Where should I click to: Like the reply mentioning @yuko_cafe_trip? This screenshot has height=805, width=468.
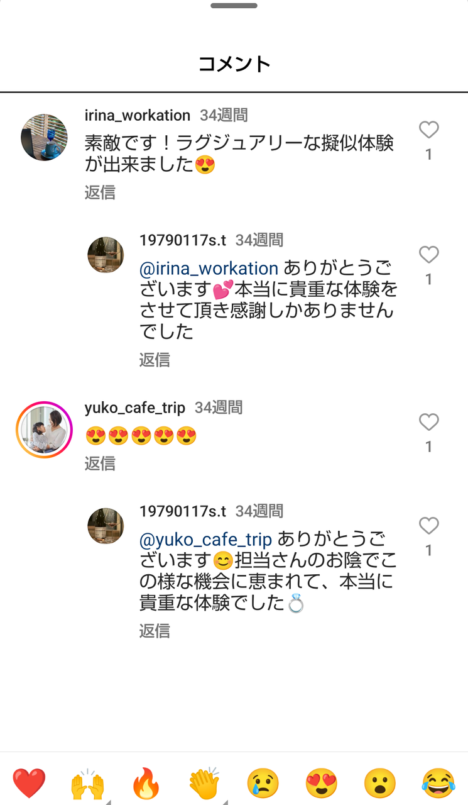tap(428, 526)
